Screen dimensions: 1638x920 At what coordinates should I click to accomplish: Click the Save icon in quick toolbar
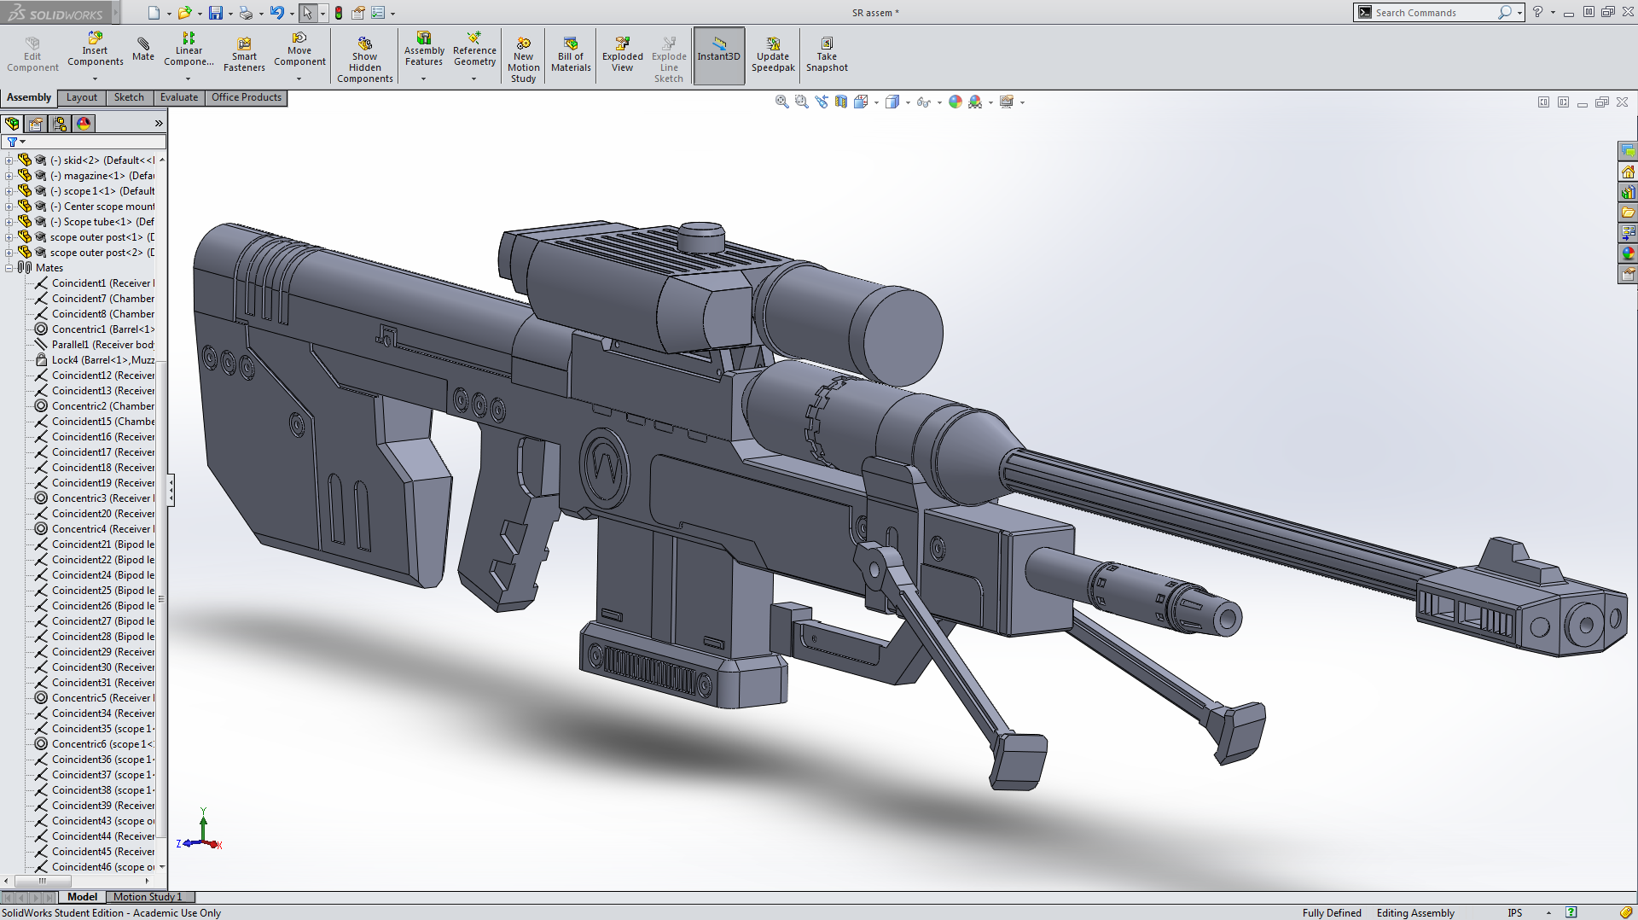coord(216,13)
